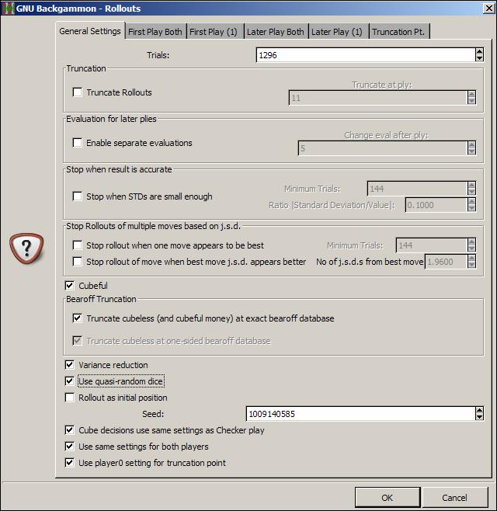Click the Minimum Trials field under Stop when result is accurate

tap(417, 189)
